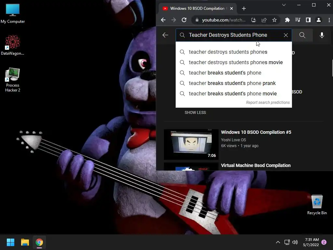
Task: Open My Computer desktop icon
Action: pyautogui.click(x=13, y=13)
